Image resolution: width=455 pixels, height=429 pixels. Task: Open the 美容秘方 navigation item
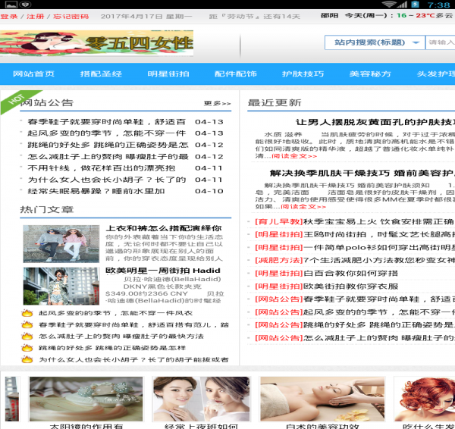[x=370, y=74]
